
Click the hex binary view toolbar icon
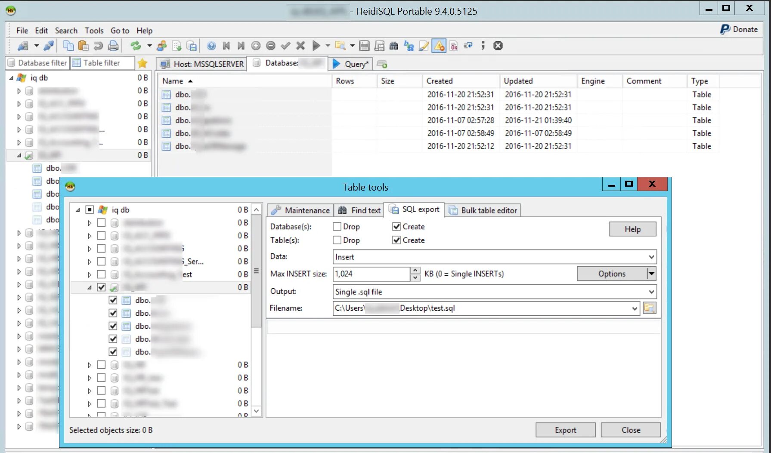454,46
